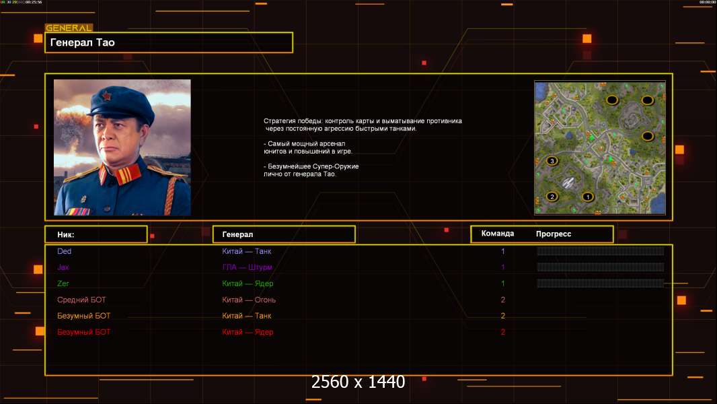Click Ded's loading progress bar
Image resolution: width=717 pixels, height=404 pixels.
pyautogui.click(x=600, y=250)
